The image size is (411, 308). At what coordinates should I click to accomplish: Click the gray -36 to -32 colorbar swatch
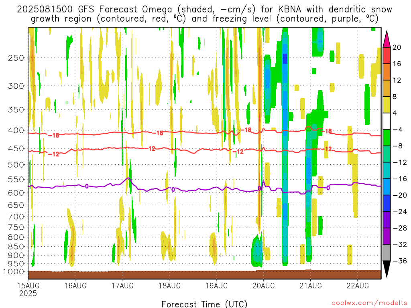click(387, 253)
